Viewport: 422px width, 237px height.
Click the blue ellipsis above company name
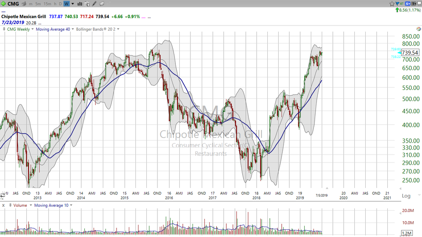pos(3,12)
